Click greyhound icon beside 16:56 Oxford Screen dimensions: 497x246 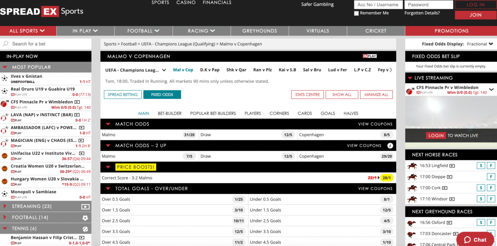412,223
